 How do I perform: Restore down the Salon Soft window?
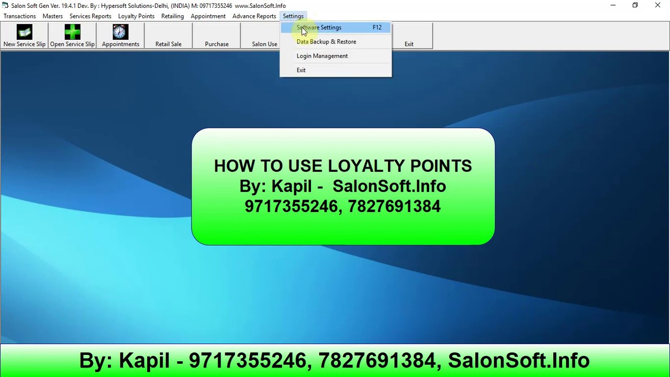(635, 5)
